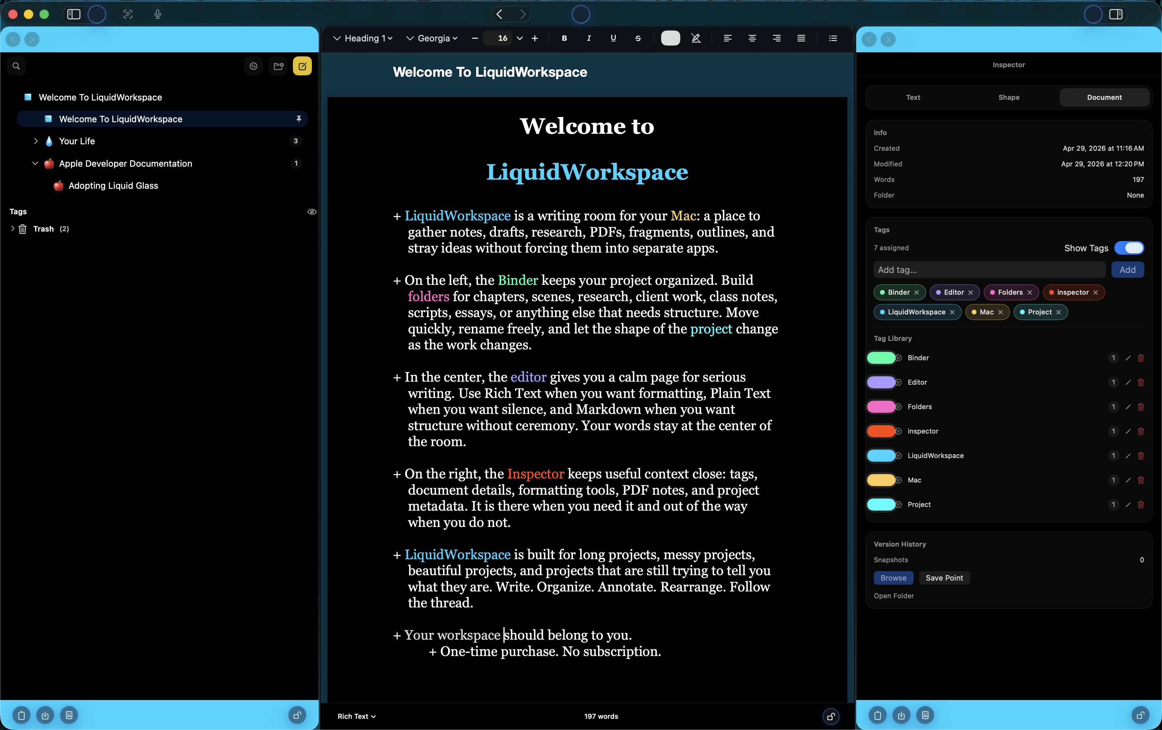
Task: Select the top-level Welcome To LiquidWorkspace item
Action: (100, 97)
